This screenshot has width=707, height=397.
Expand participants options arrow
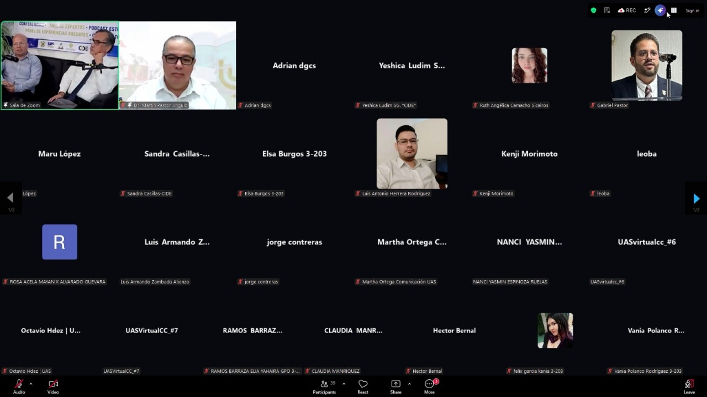(x=344, y=384)
